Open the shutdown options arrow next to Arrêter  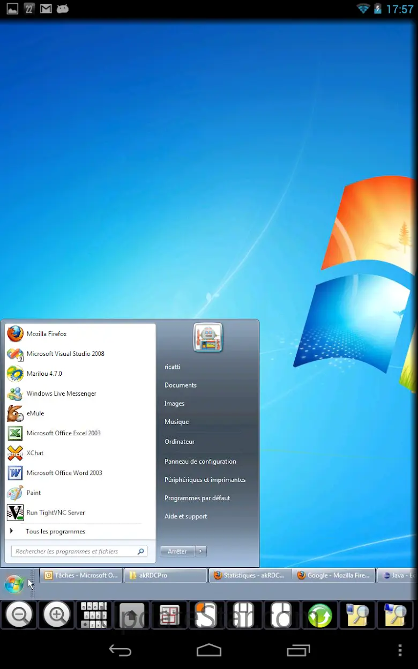point(201,551)
